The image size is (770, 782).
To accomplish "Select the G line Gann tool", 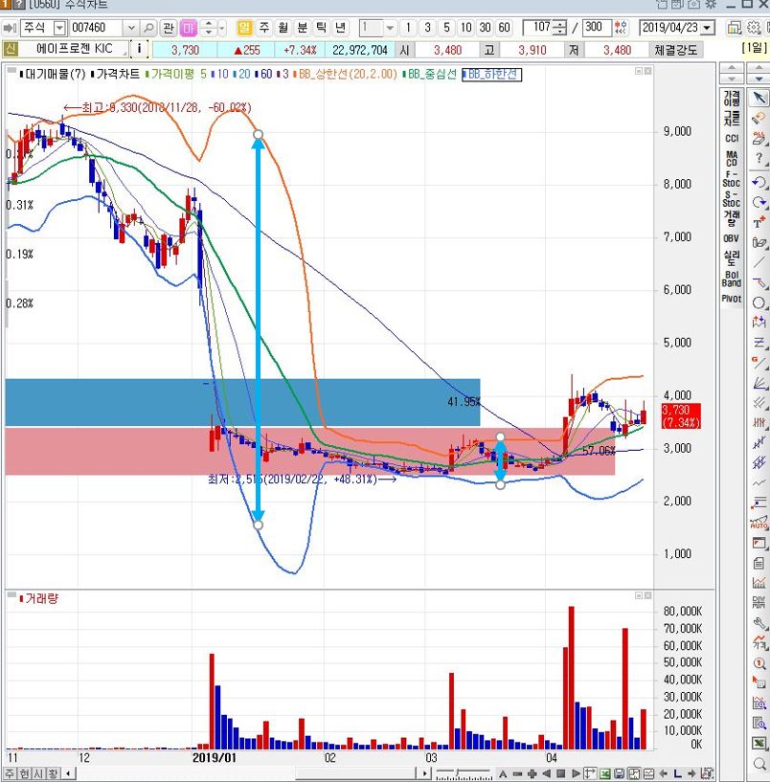I will pyautogui.click(x=759, y=362).
